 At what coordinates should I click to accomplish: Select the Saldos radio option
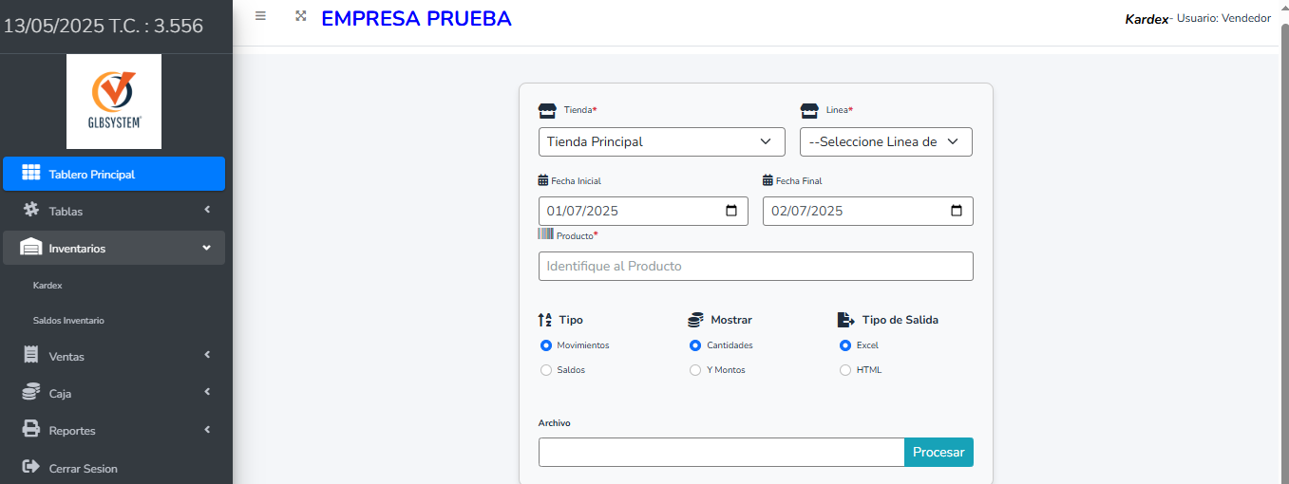click(x=546, y=370)
